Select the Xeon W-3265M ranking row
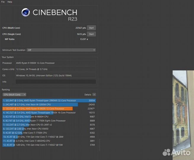 pos(49,105)
